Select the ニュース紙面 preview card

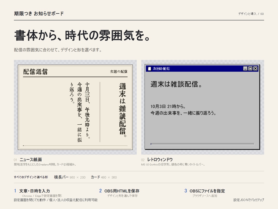[75, 107]
